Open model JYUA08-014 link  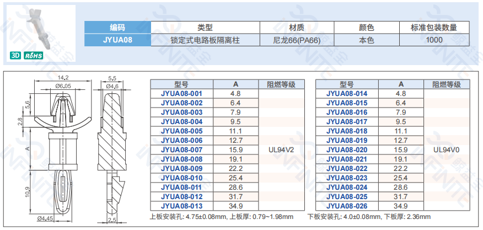tap(346, 94)
